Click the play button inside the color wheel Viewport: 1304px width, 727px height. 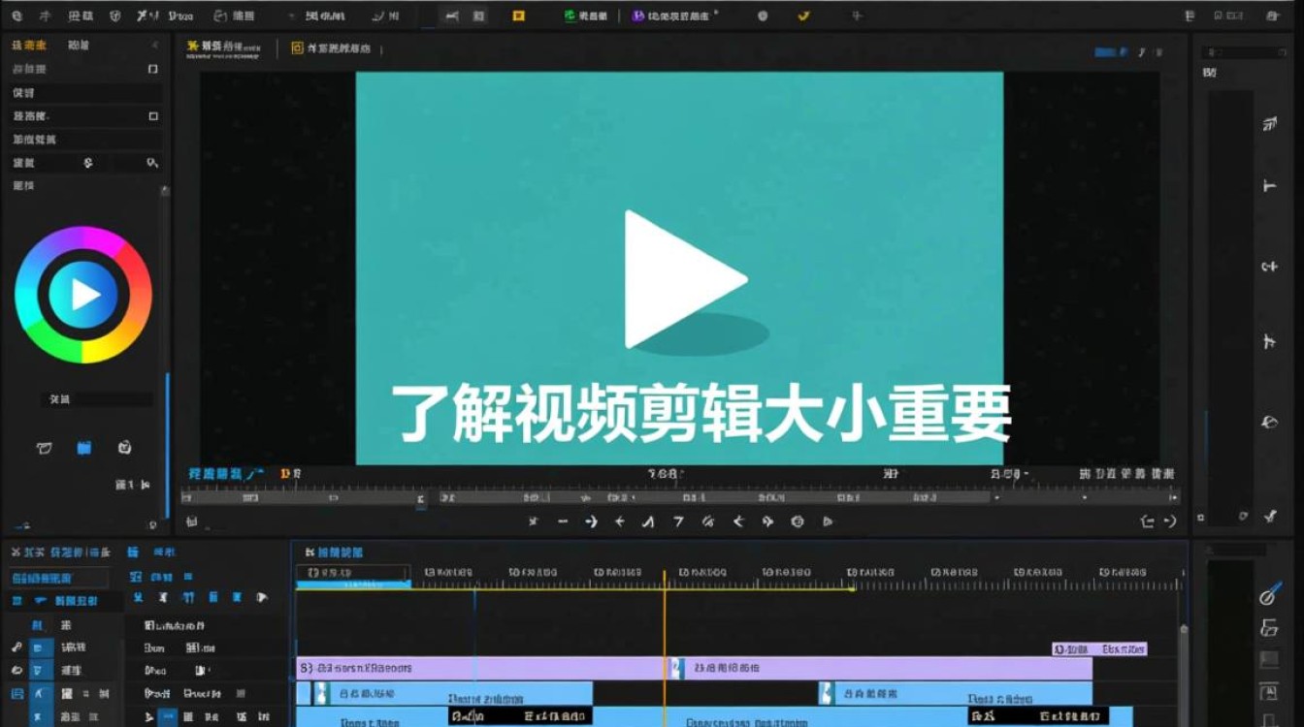(83, 295)
